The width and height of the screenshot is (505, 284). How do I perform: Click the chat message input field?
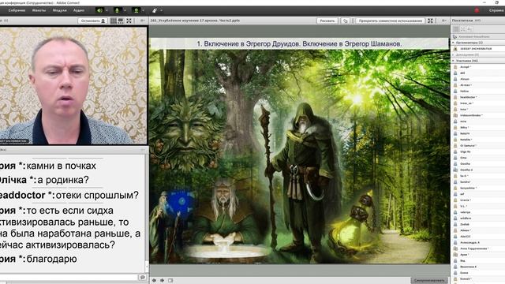pyautogui.click(x=69, y=277)
